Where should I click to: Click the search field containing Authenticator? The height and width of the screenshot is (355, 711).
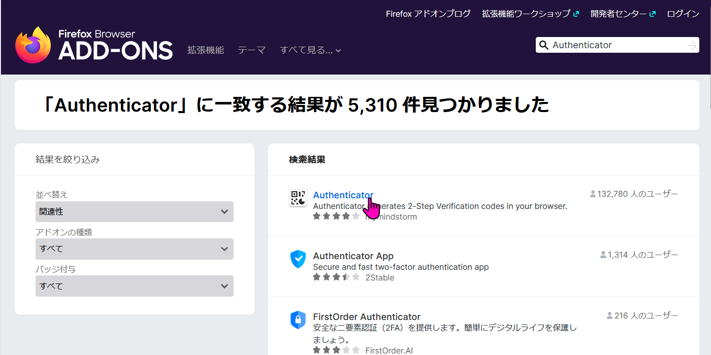click(x=617, y=45)
